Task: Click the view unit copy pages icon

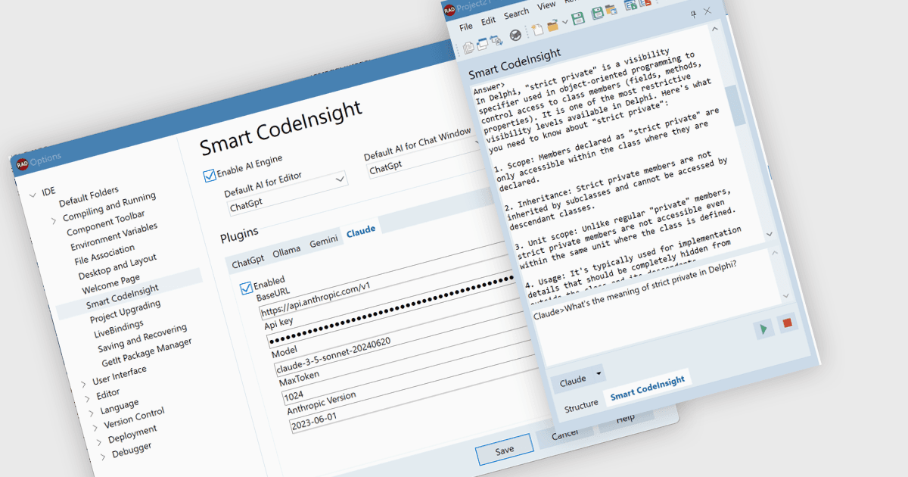Action: [x=468, y=47]
